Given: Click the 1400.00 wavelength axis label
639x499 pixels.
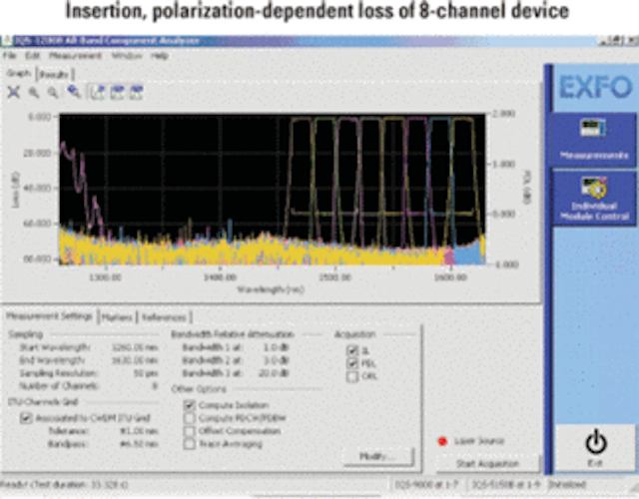Looking at the screenshot, I should tap(220, 277).
